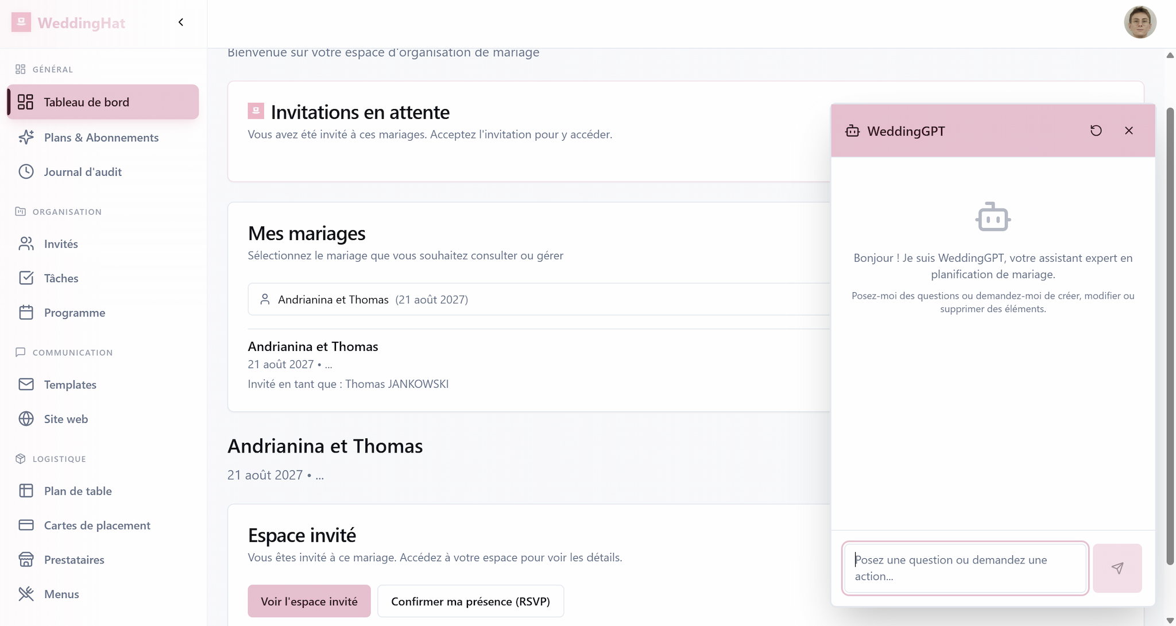Open Plans & Abonnements sparkle icon
1176x626 pixels.
[26, 137]
